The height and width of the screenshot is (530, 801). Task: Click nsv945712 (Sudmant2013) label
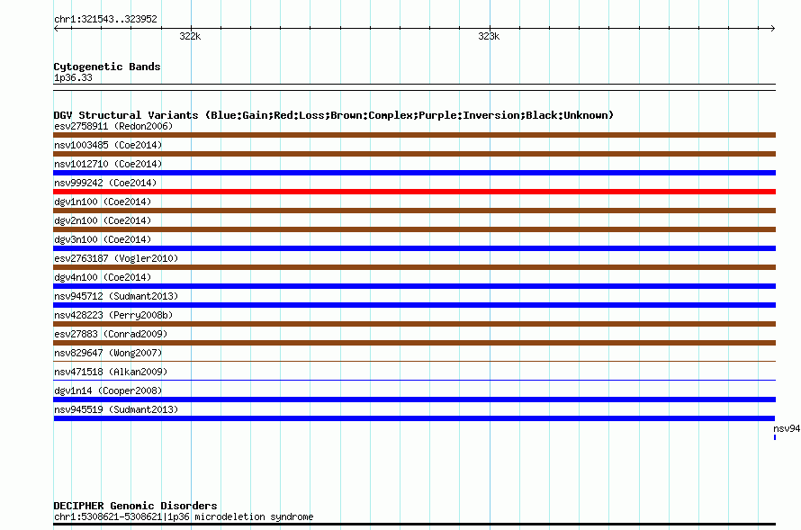coord(116,296)
